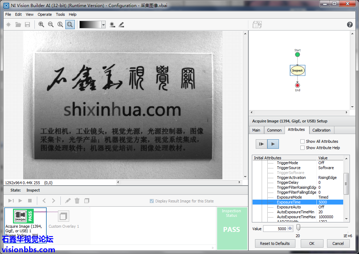Click the Inspect state node in the diagram

(x=297, y=71)
